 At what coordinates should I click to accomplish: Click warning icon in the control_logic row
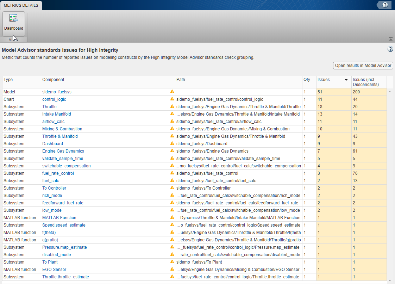click(x=172, y=99)
